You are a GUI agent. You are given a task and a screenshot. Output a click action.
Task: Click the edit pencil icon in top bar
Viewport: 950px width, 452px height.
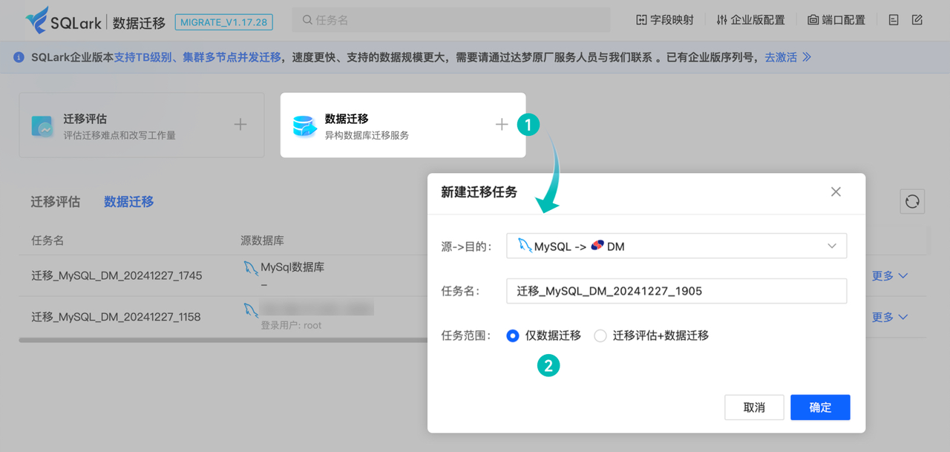click(917, 20)
